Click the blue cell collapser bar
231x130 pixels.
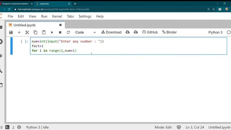click(12, 46)
